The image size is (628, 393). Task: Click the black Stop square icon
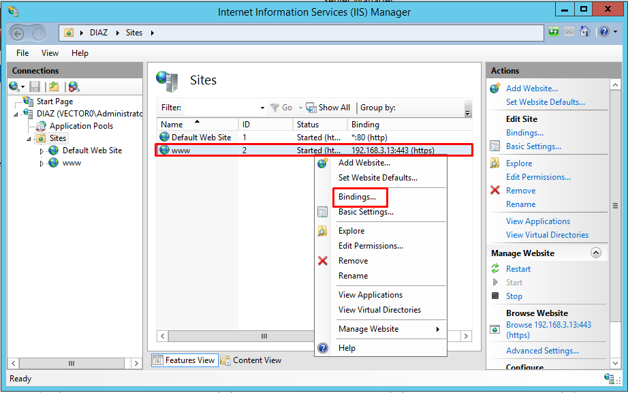click(495, 296)
